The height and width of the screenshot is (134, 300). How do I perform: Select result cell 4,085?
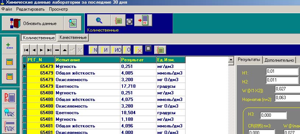pyautogui.click(x=138, y=73)
